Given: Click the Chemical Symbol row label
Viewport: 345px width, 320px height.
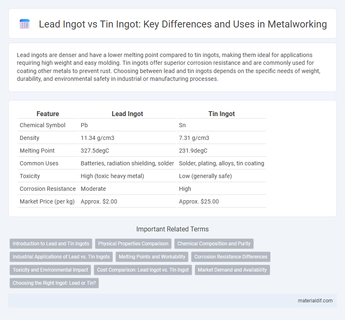Looking at the screenshot, I should pyautogui.click(x=42, y=125).
